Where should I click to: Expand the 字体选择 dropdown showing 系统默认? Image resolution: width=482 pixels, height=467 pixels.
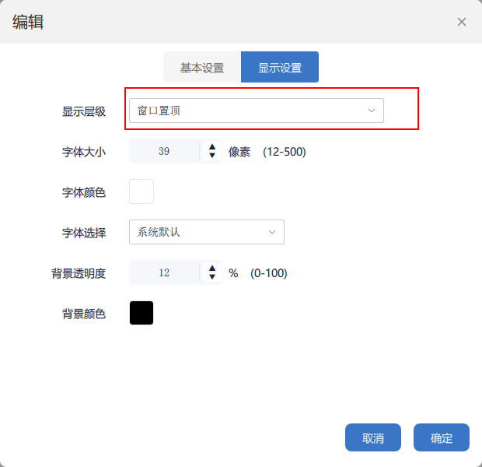[x=206, y=232]
